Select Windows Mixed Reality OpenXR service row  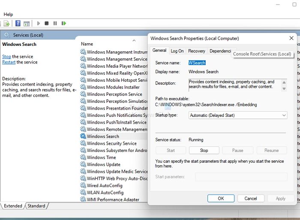(x=114, y=73)
